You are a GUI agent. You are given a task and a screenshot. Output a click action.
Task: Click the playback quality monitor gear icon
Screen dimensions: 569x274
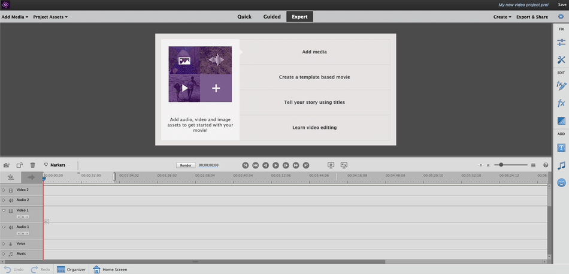[331, 165]
